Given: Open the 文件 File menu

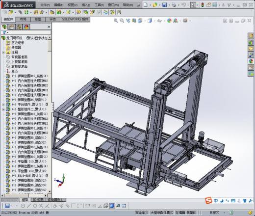Looking at the screenshot, I should tap(45, 5).
